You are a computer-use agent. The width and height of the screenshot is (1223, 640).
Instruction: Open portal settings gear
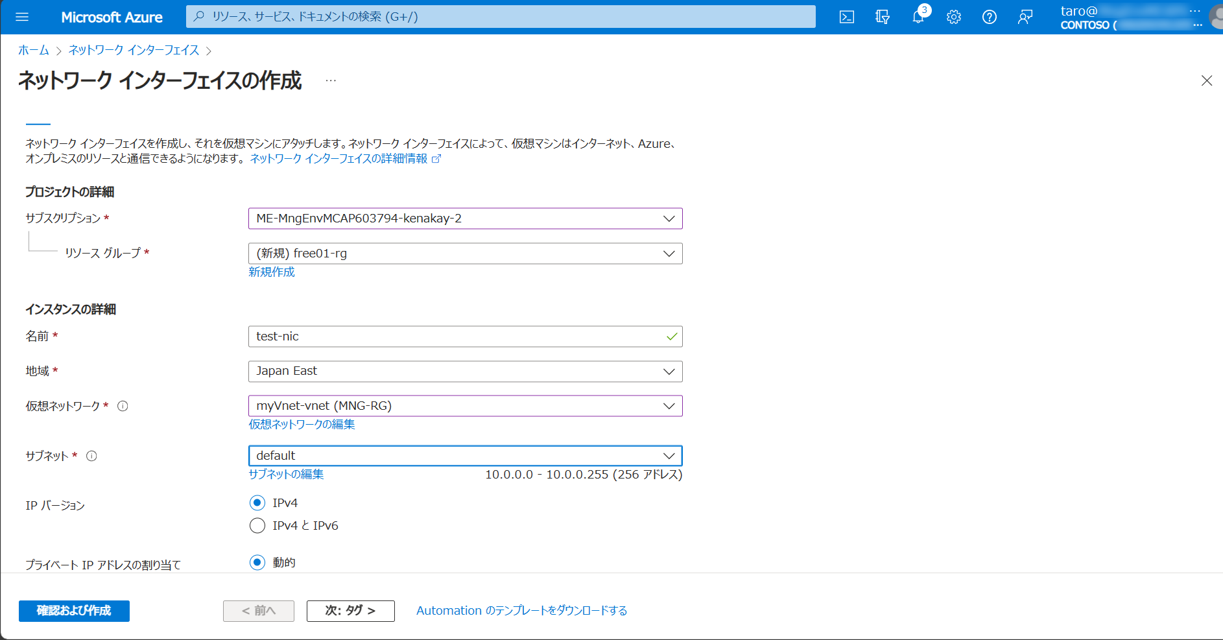click(954, 17)
